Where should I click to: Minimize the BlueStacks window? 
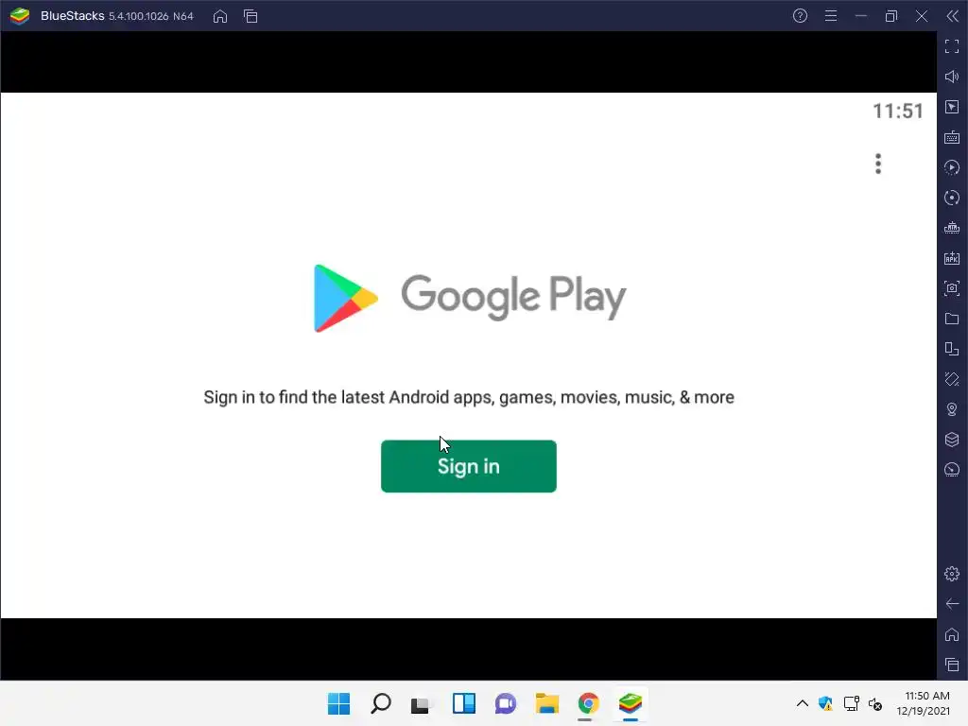tap(861, 16)
